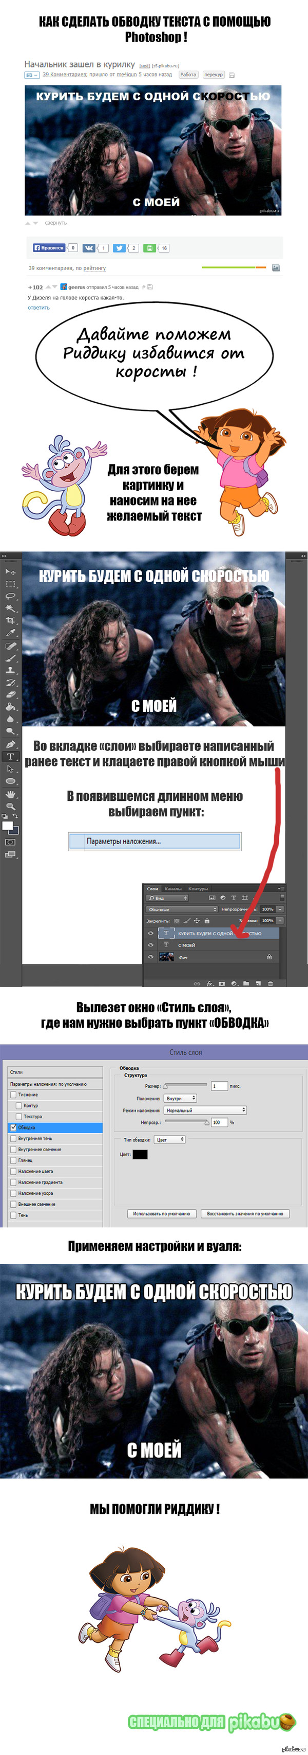Switch to the Слои tab
The height and width of the screenshot is (1755, 308).
click(152, 888)
